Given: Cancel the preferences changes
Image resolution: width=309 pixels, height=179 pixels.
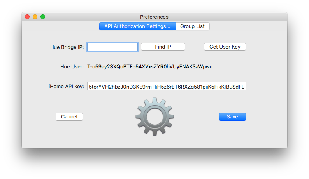Looking at the screenshot, I should coord(69,116).
